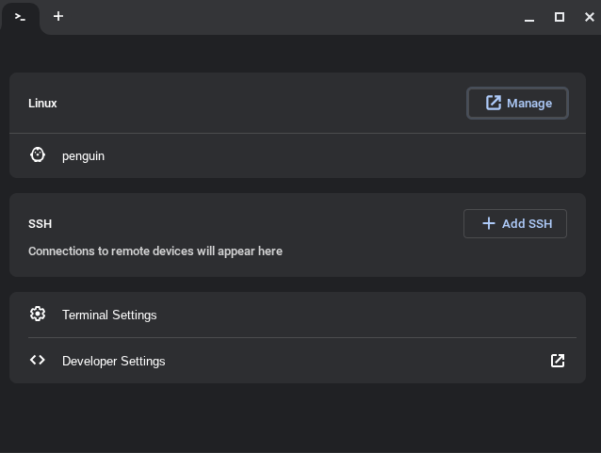Click the plus icon beside Add SSH
The image size is (601, 453).
click(x=488, y=223)
